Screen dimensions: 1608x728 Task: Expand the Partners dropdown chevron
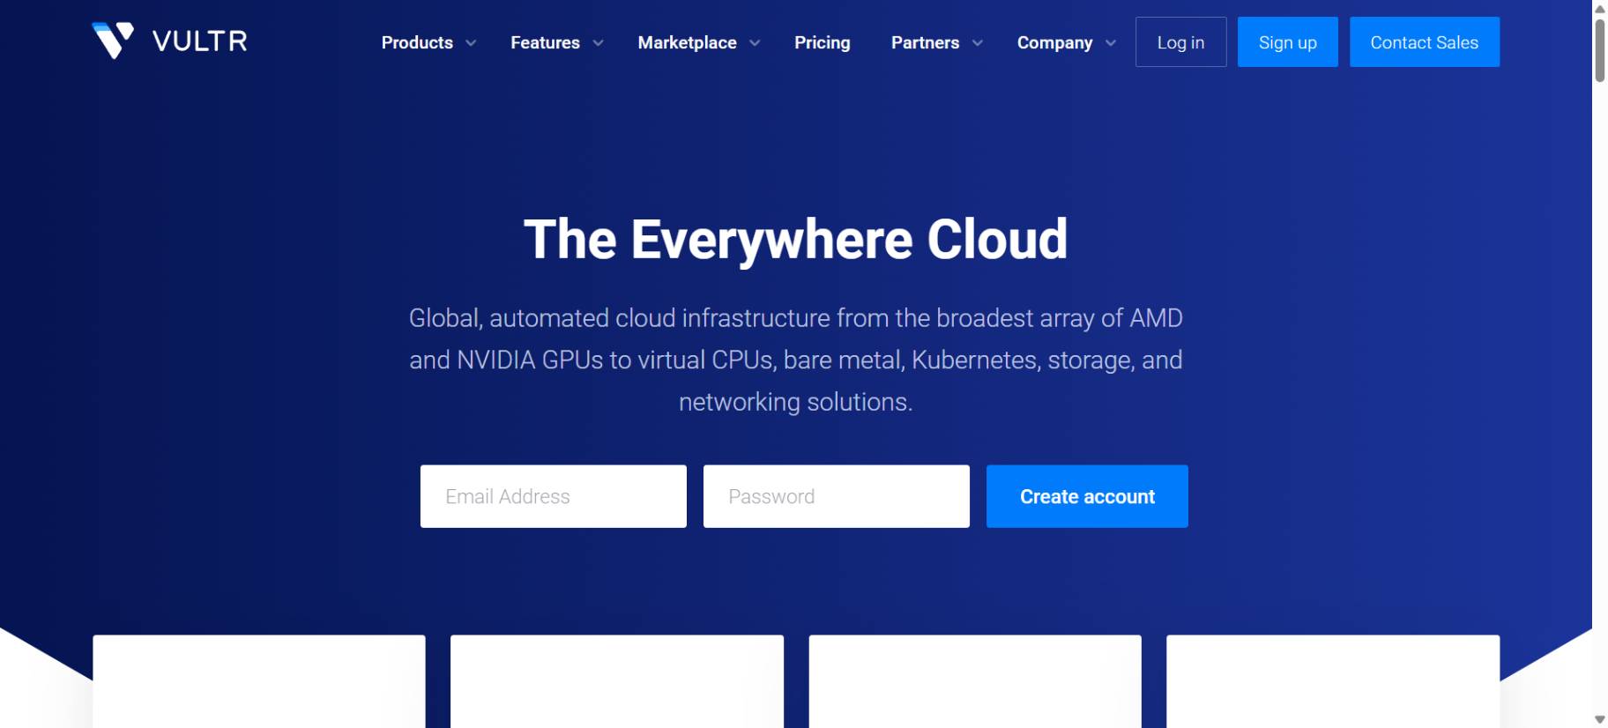tap(978, 43)
